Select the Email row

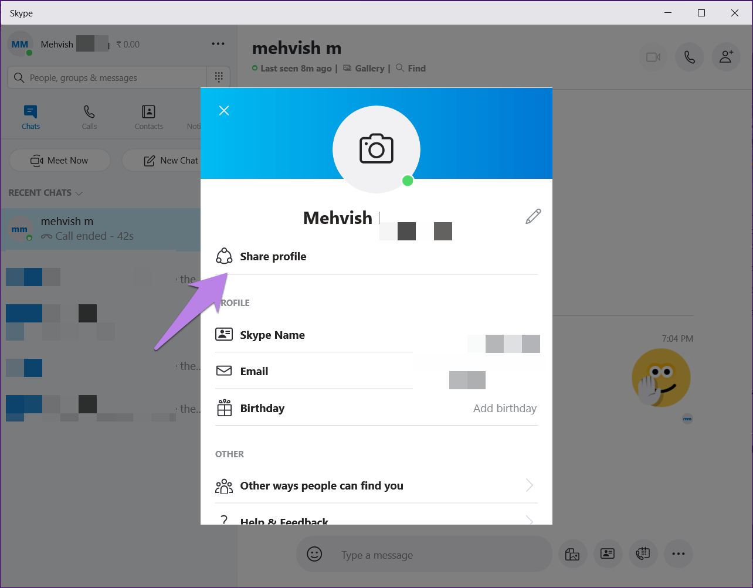[x=376, y=371]
